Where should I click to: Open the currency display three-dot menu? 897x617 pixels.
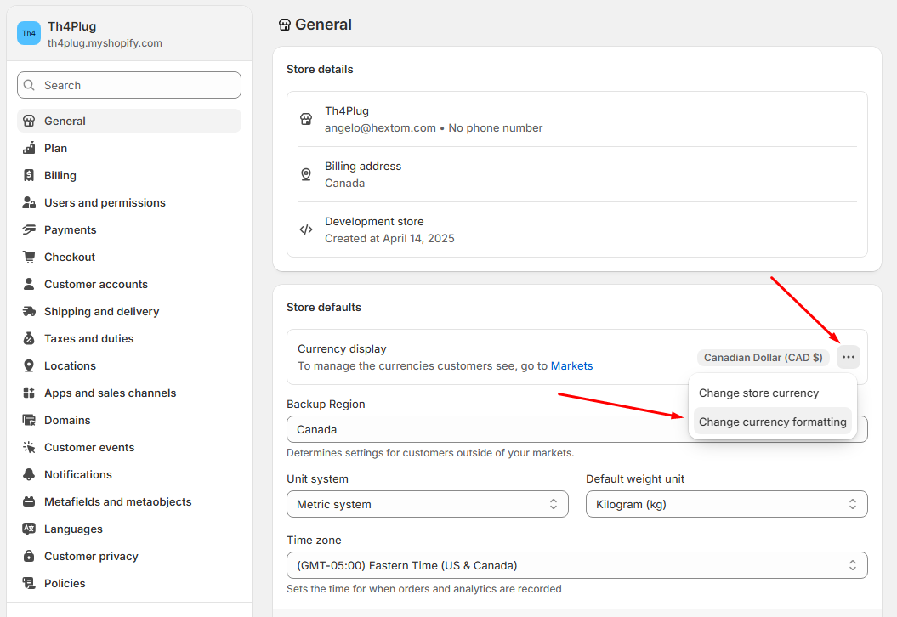[x=849, y=358]
